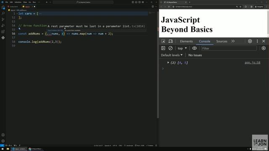Close the DevTools panel
Image resolution: width=269 pixels, height=151 pixels.
[264, 41]
